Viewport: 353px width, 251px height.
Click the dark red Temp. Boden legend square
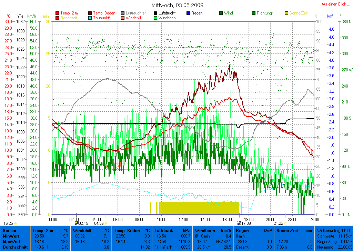pos(91,13)
